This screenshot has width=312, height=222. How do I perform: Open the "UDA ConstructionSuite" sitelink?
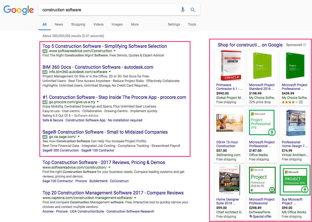point(87,212)
